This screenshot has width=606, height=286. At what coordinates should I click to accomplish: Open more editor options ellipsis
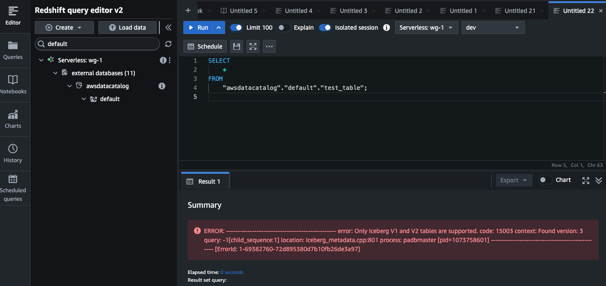coord(269,46)
